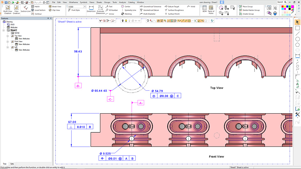Screen dimensions: 301x169
Task: Switch to the Sets tab
Action: [x=12, y=164]
